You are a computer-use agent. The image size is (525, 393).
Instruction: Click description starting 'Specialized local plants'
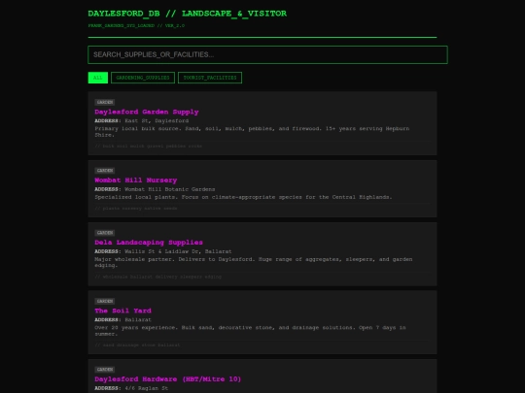pyautogui.click(x=243, y=197)
